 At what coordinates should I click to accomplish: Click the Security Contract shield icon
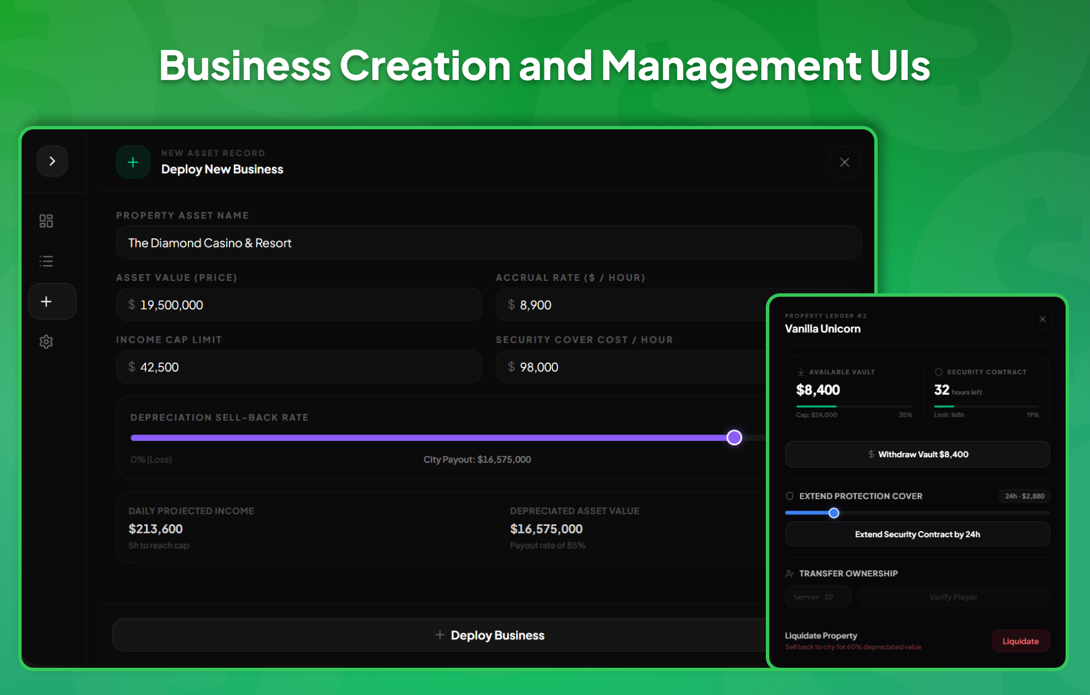coord(938,372)
